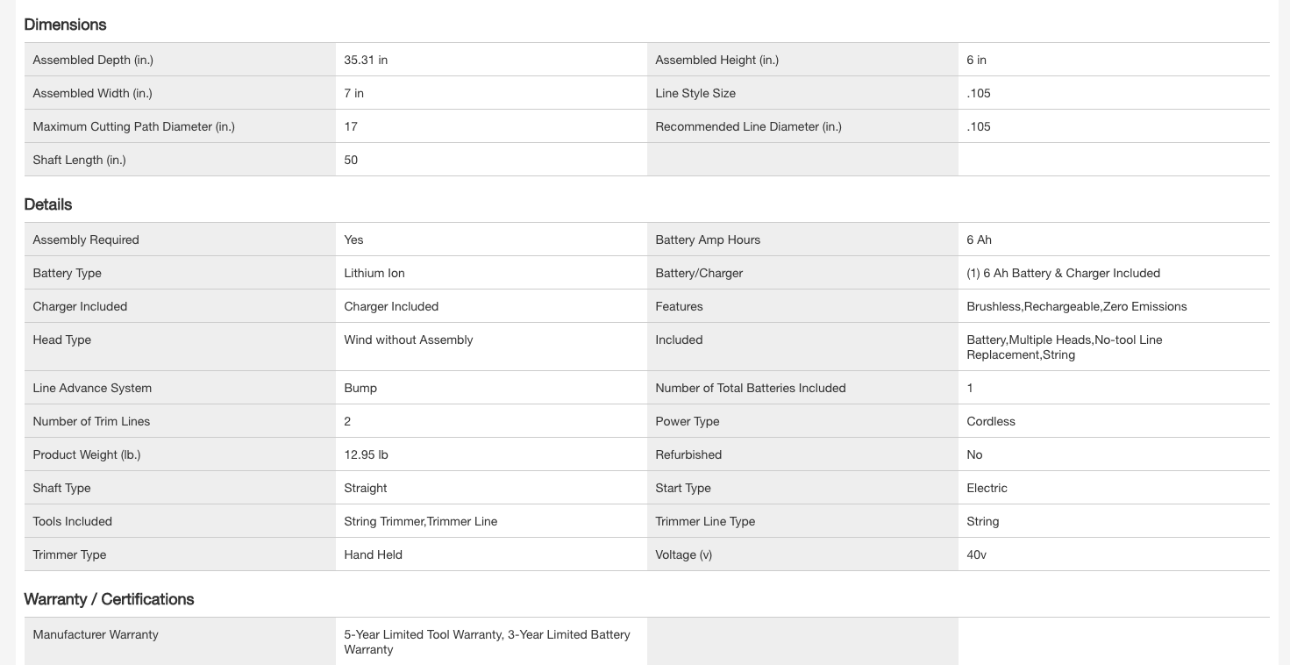Viewport: 1290px width, 665px height.
Task: Click the Line Advance System label
Action: pyautogui.click(x=92, y=388)
